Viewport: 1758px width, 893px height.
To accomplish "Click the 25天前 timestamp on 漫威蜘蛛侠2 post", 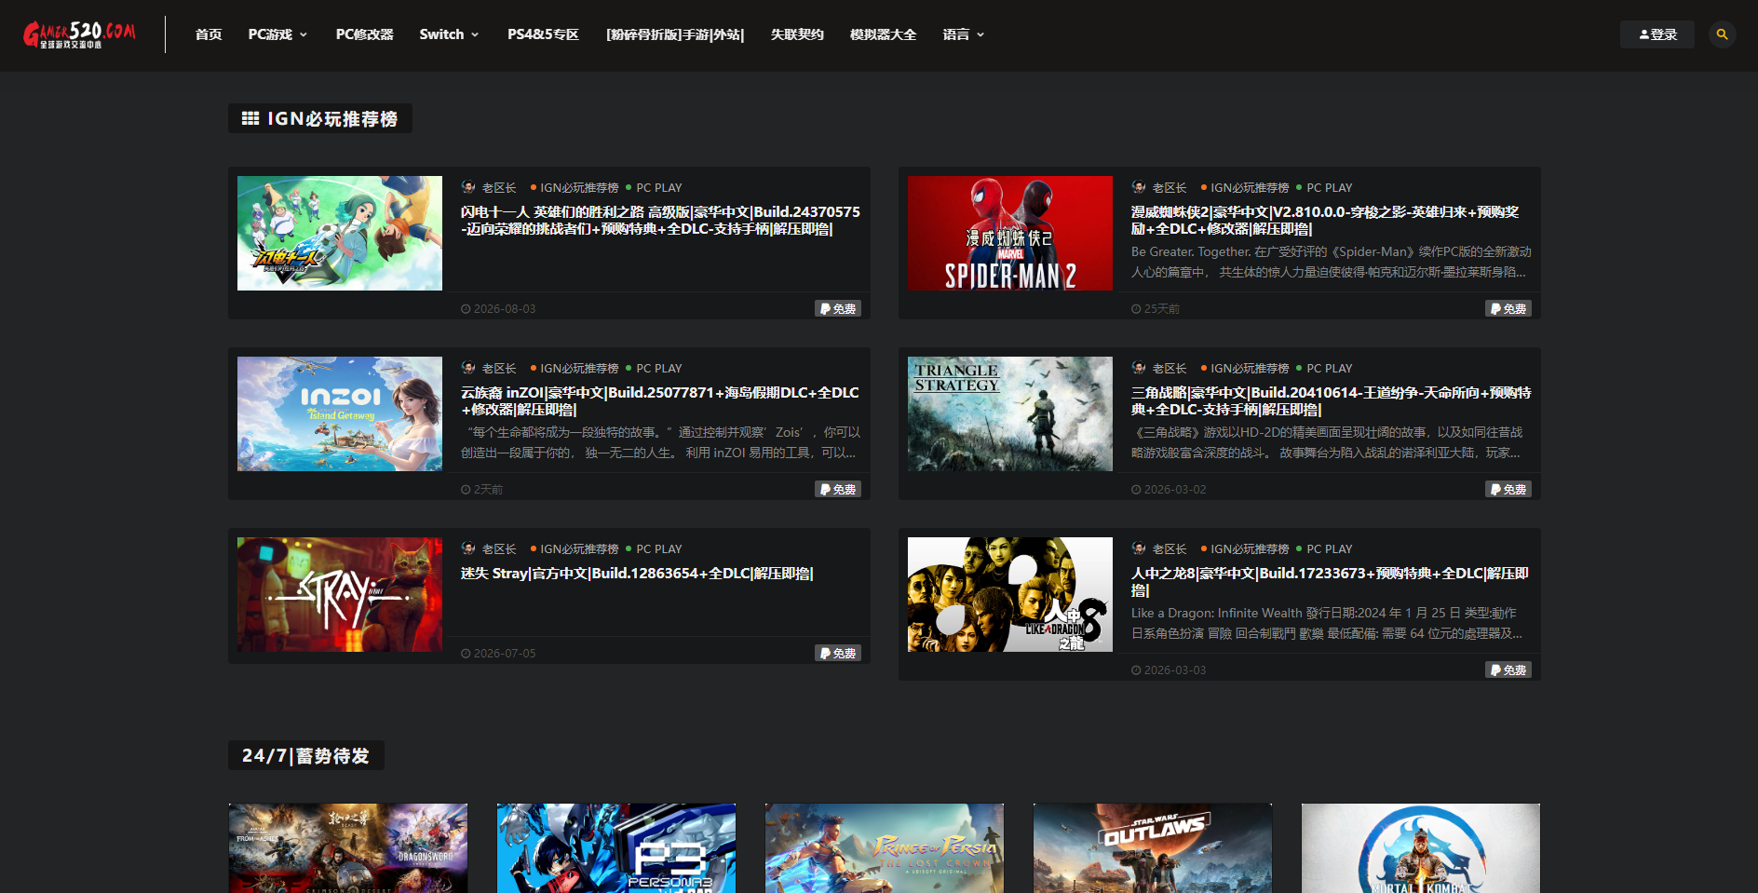I will [x=1156, y=308].
